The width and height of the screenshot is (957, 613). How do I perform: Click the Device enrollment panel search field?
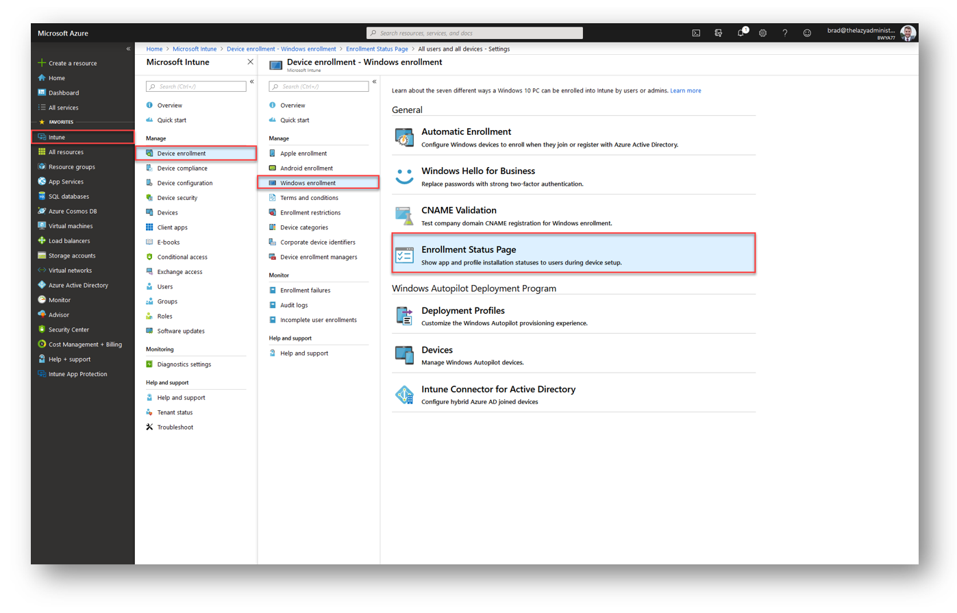tap(319, 86)
